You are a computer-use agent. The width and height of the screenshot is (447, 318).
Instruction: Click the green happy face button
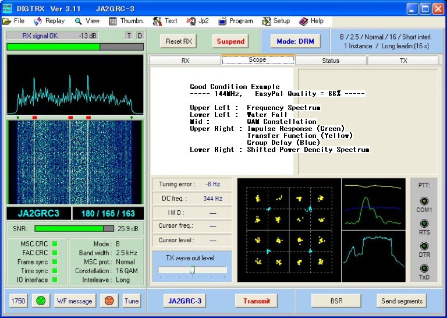pos(41,301)
